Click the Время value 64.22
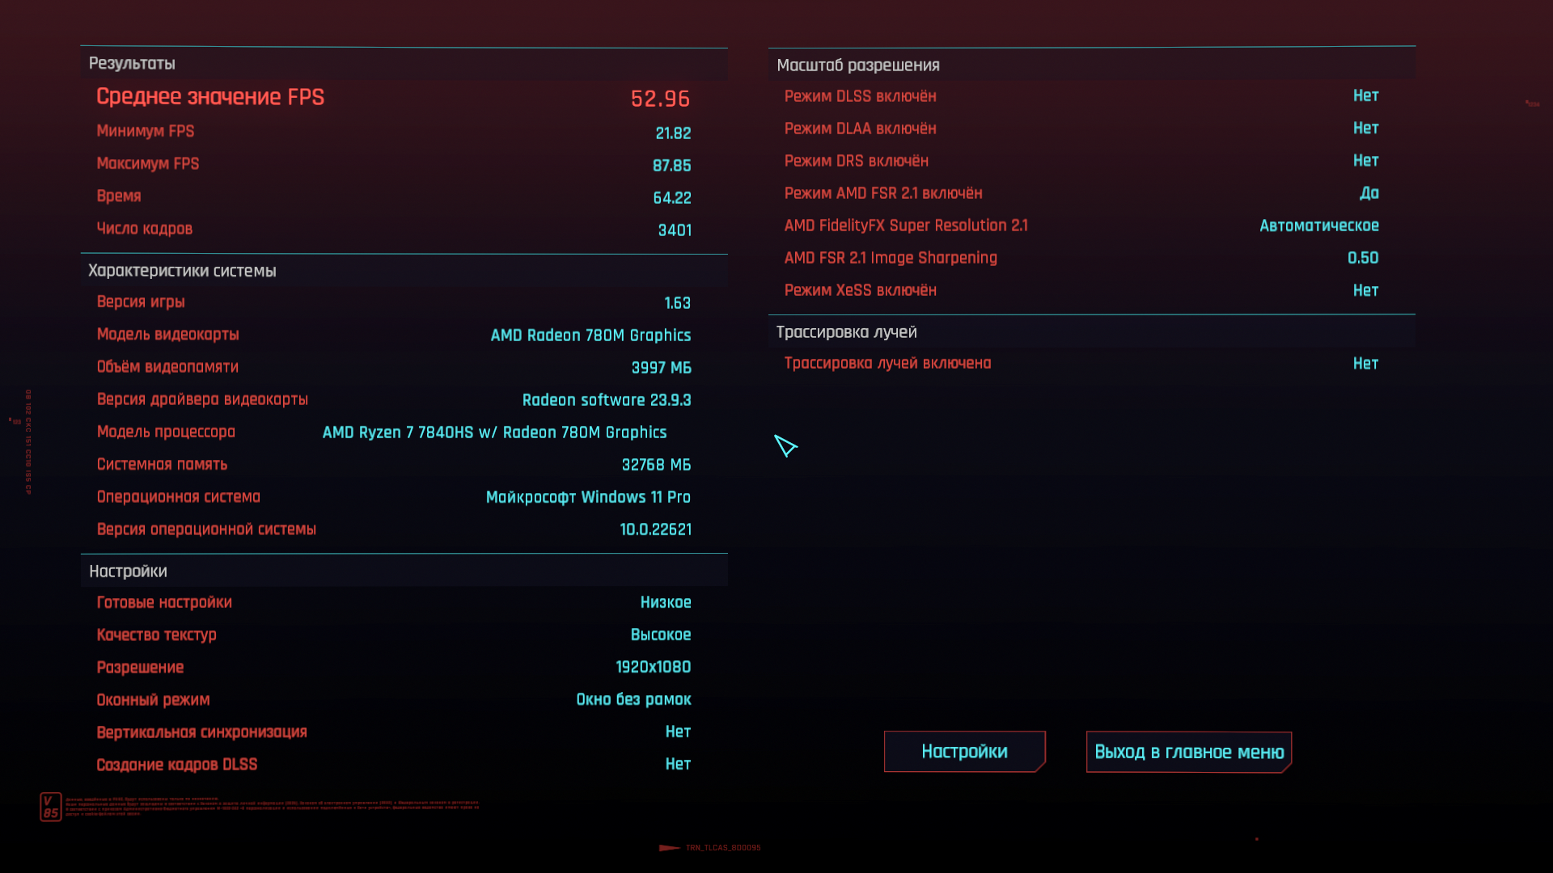The width and height of the screenshot is (1553, 873). point(672,198)
